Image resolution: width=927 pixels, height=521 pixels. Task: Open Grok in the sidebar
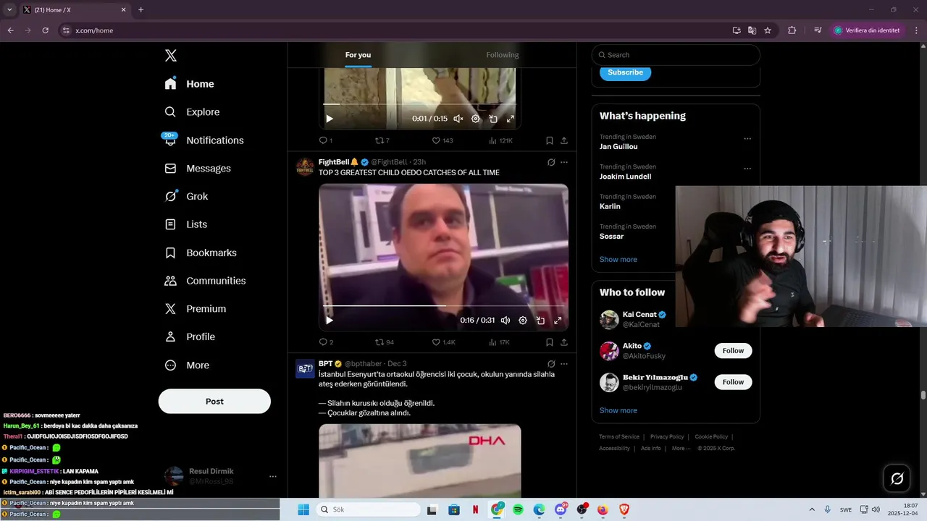point(187,197)
